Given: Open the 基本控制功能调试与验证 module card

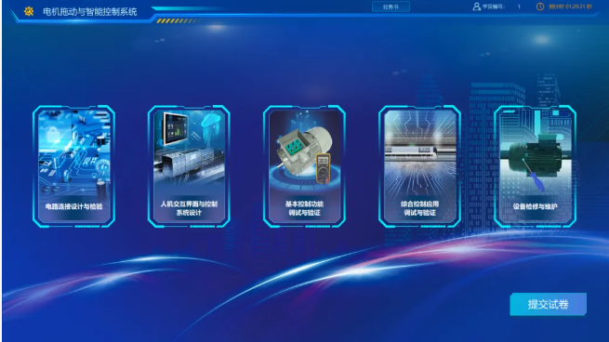Looking at the screenshot, I should (304, 166).
